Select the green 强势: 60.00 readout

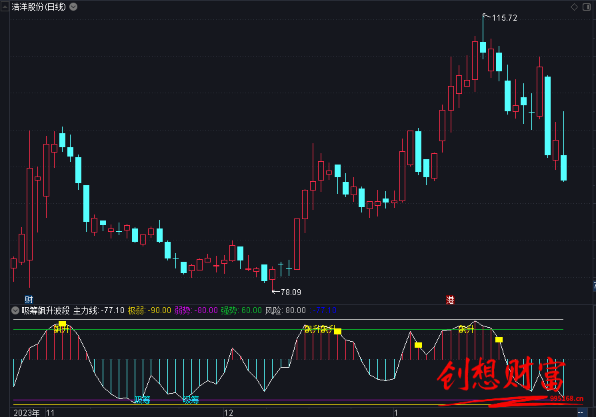tap(241, 310)
